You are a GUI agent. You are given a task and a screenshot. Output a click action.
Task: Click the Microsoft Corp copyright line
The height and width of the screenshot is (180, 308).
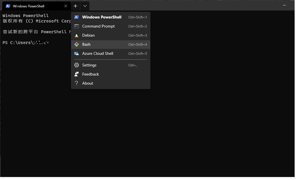click(x=37, y=21)
